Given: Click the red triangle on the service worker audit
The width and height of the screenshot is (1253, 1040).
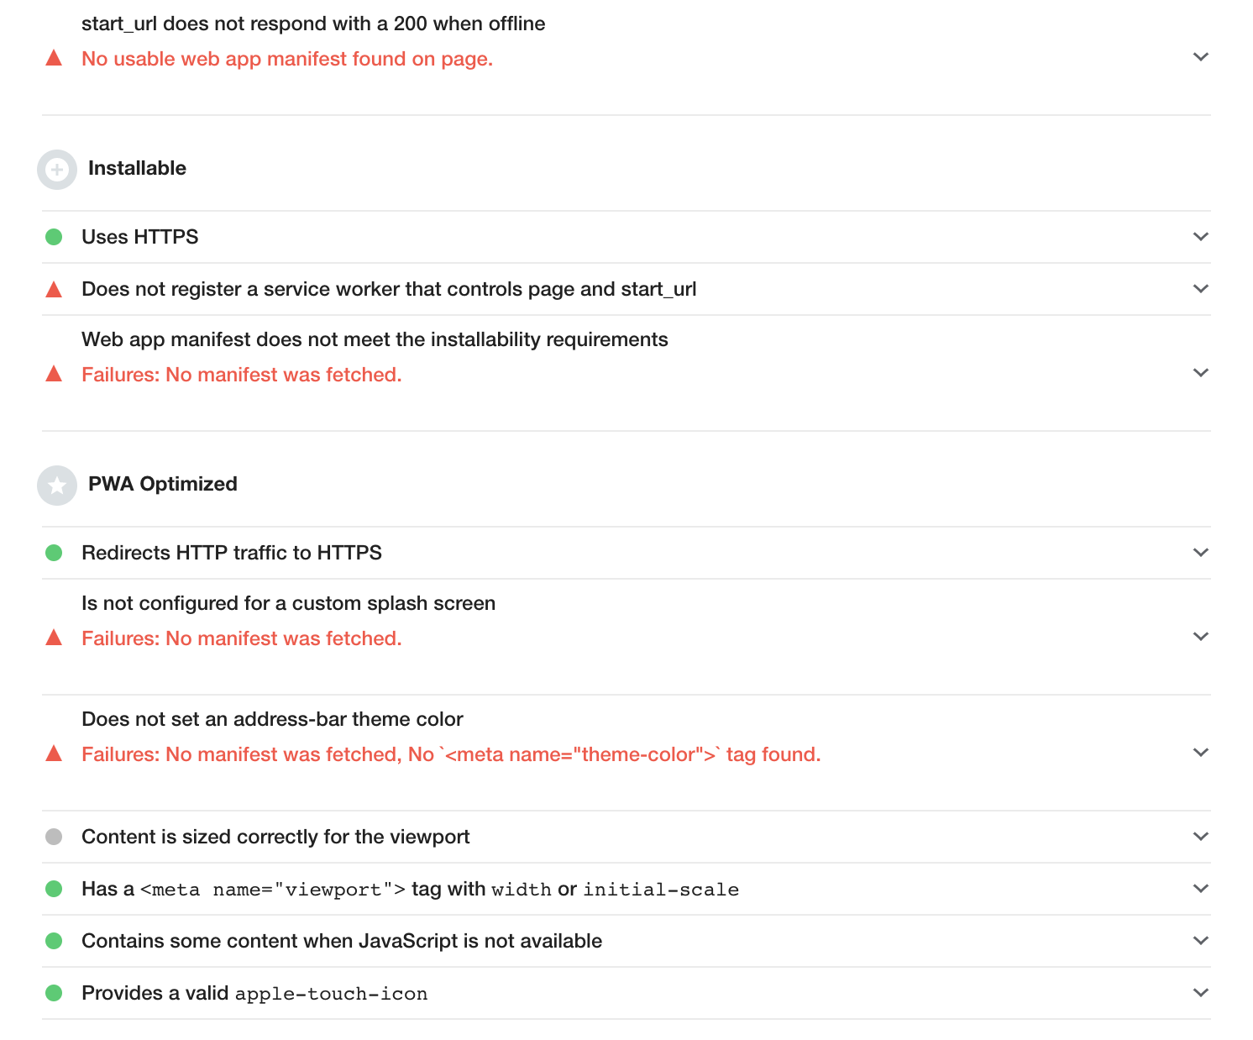Looking at the screenshot, I should [x=54, y=289].
